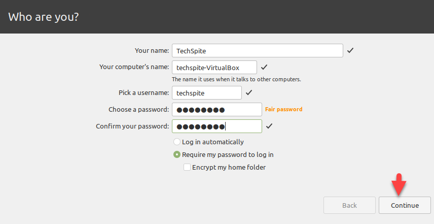Image resolution: width=434 pixels, height=224 pixels.
Task: Go back with the Back button
Action: [x=349, y=205]
